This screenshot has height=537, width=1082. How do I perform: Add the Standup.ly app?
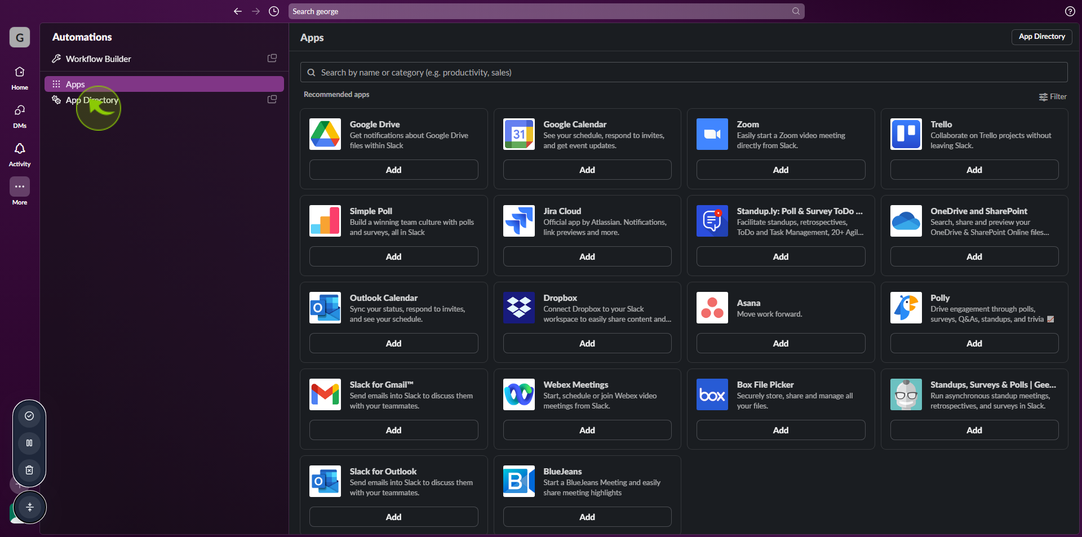[x=781, y=256]
